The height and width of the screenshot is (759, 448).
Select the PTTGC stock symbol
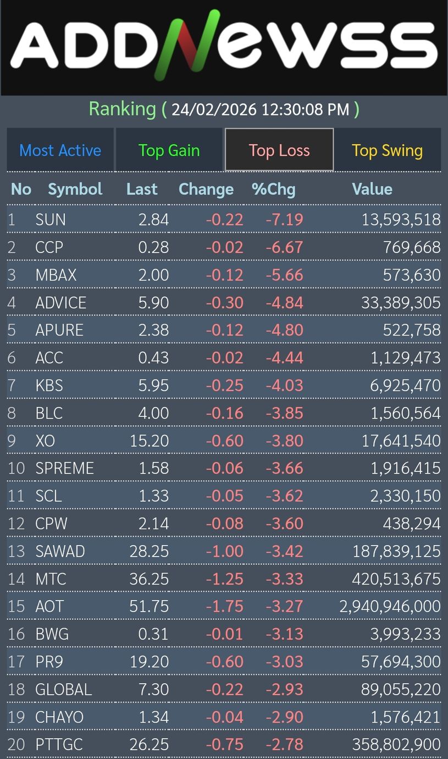point(59,744)
